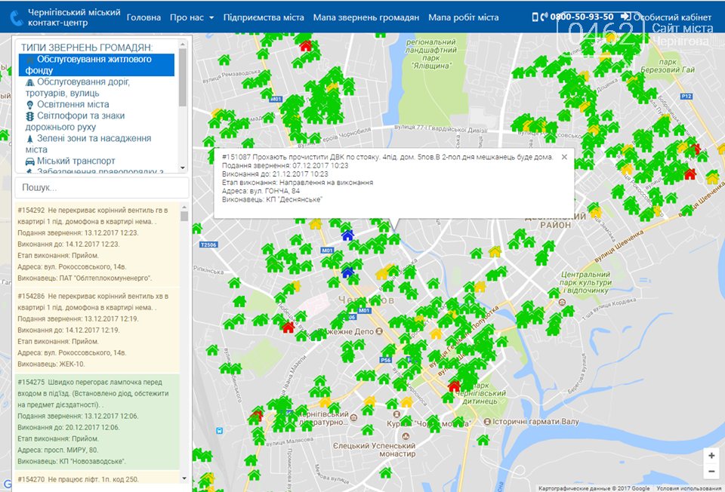The image size is (725, 492).
Task: Open Особистий кабінет login link
Action: pyautogui.click(x=666, y=17)
